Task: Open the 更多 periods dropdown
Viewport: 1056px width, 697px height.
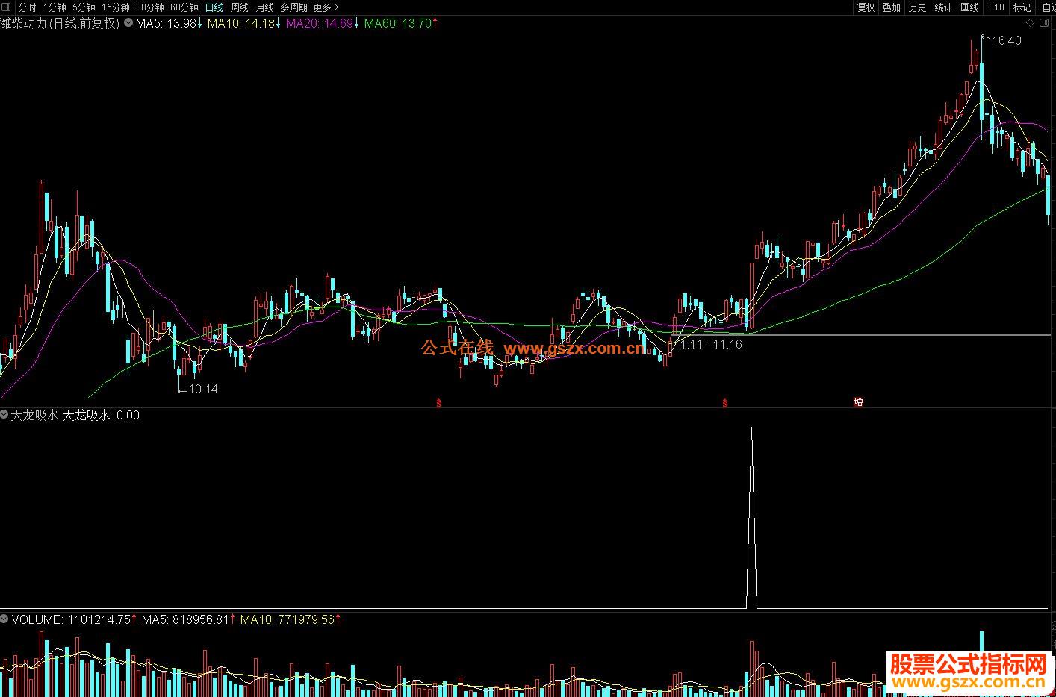Action: tap(324, 7)
